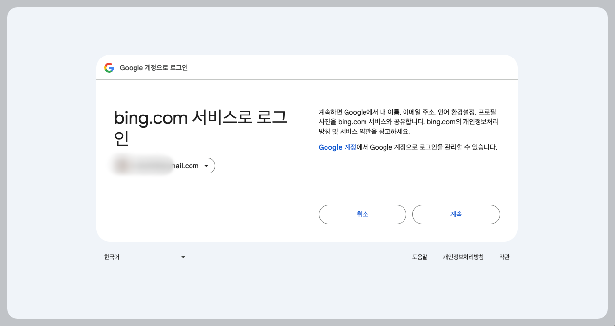Open the 약관 terms link
Image resolution: width=615 pixels, height=326 pixels.
pos(504,257)
